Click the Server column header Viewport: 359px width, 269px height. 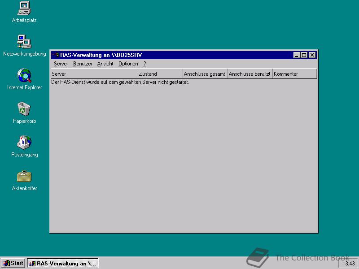click(x=94, y=74)
